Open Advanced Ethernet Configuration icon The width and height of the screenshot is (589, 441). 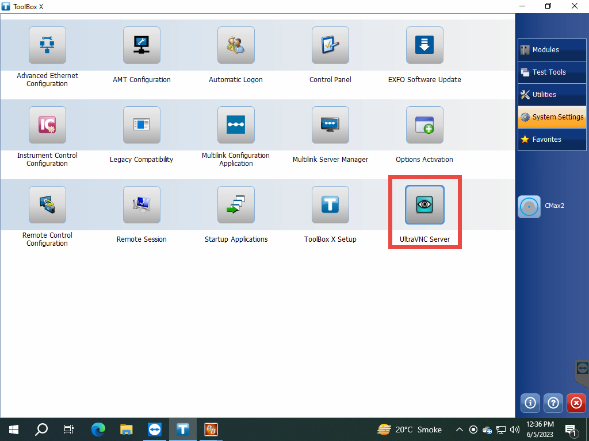(x=47, y=45)
